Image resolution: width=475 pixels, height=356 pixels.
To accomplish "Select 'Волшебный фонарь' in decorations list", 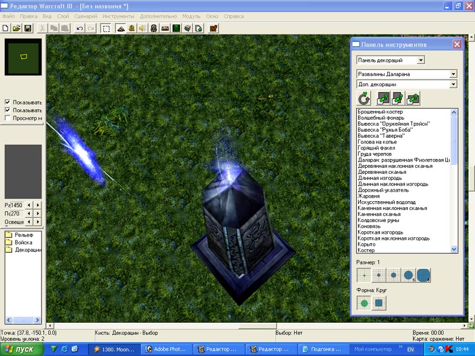I will (381, 117).
